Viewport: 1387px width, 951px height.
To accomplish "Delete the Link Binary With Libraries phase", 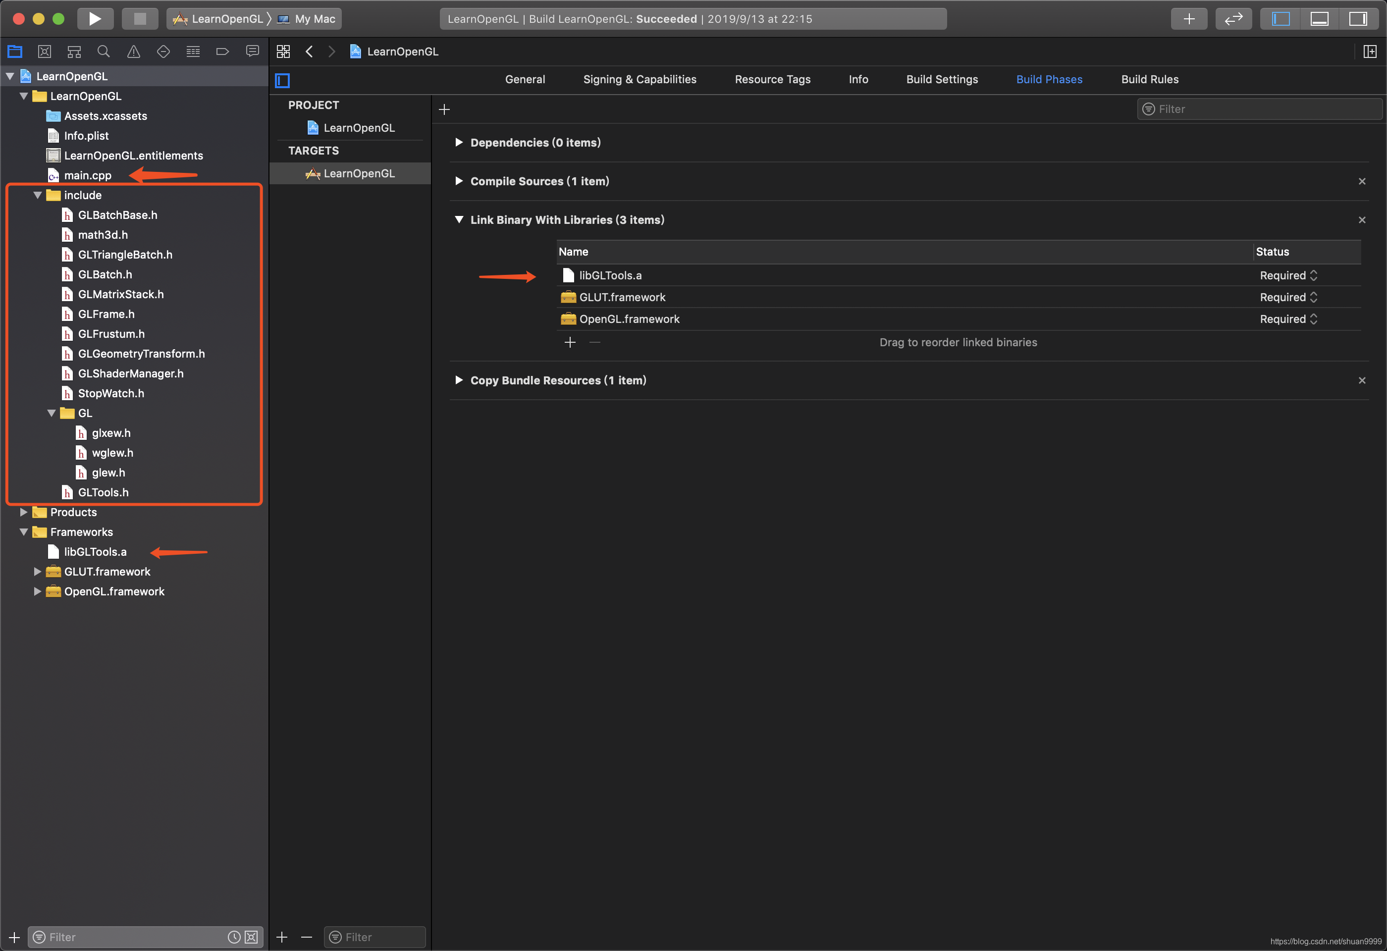I will click(x=1362, y=220).
